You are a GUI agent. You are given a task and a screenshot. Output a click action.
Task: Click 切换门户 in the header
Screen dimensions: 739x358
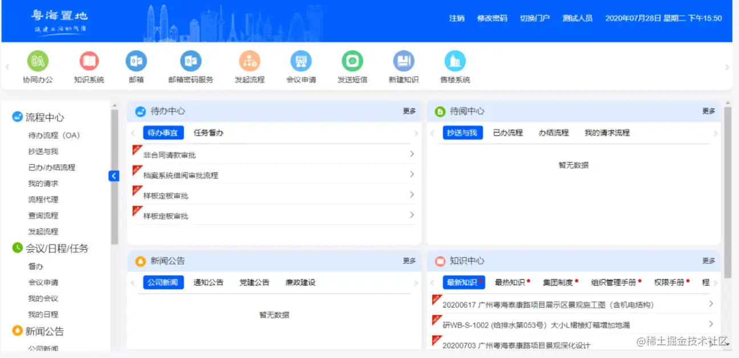coord(535,18)
